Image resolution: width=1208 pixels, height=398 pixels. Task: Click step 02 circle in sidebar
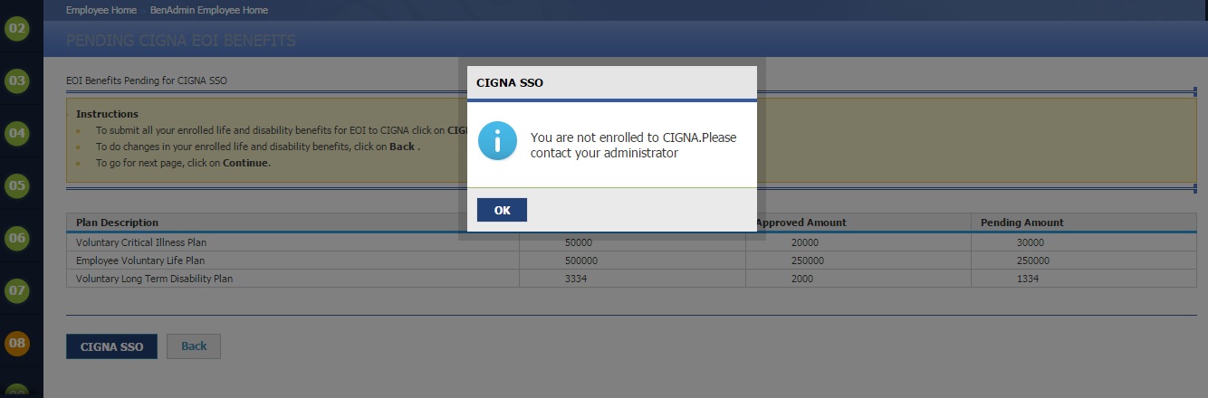17,28
